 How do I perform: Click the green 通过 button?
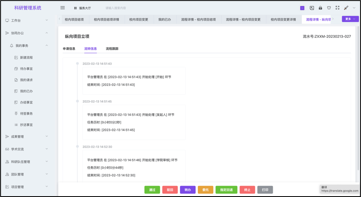click(152, 190)
